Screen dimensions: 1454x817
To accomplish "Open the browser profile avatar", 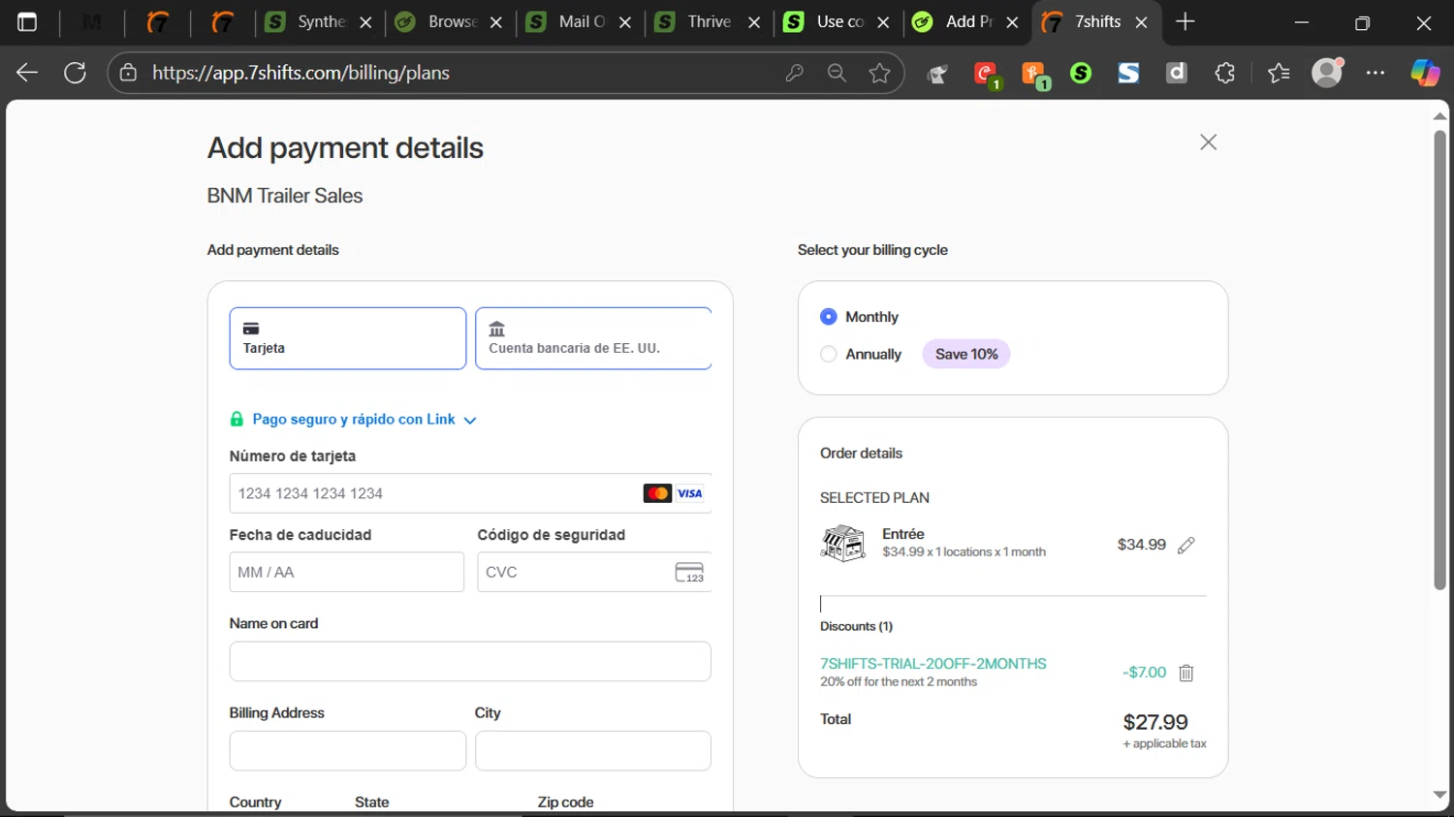I will [x=1327, y=73].
